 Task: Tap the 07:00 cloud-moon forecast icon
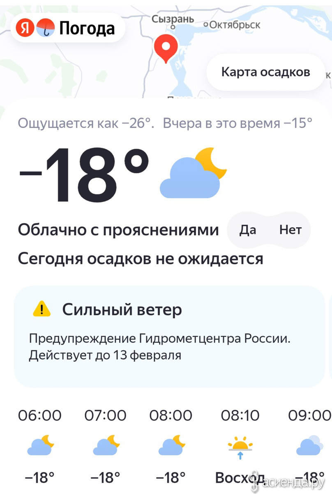coord(106,446)
